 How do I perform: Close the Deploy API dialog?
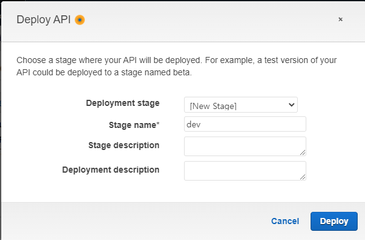341,20
